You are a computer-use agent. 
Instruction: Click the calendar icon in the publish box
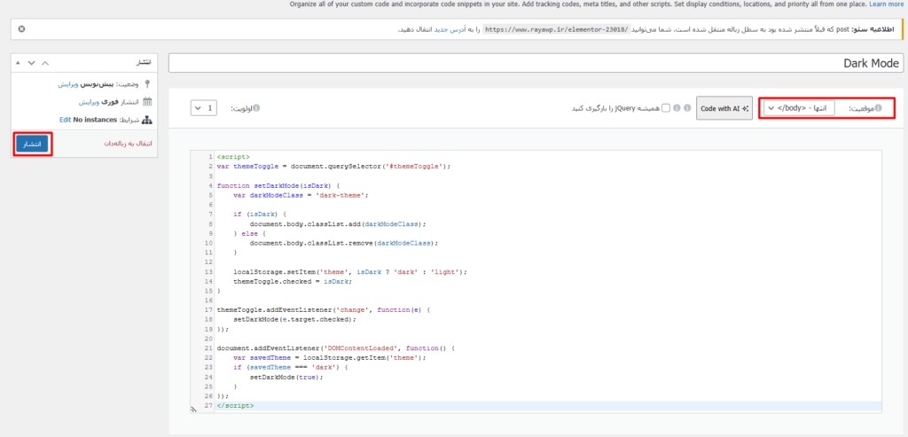point(147,102)
